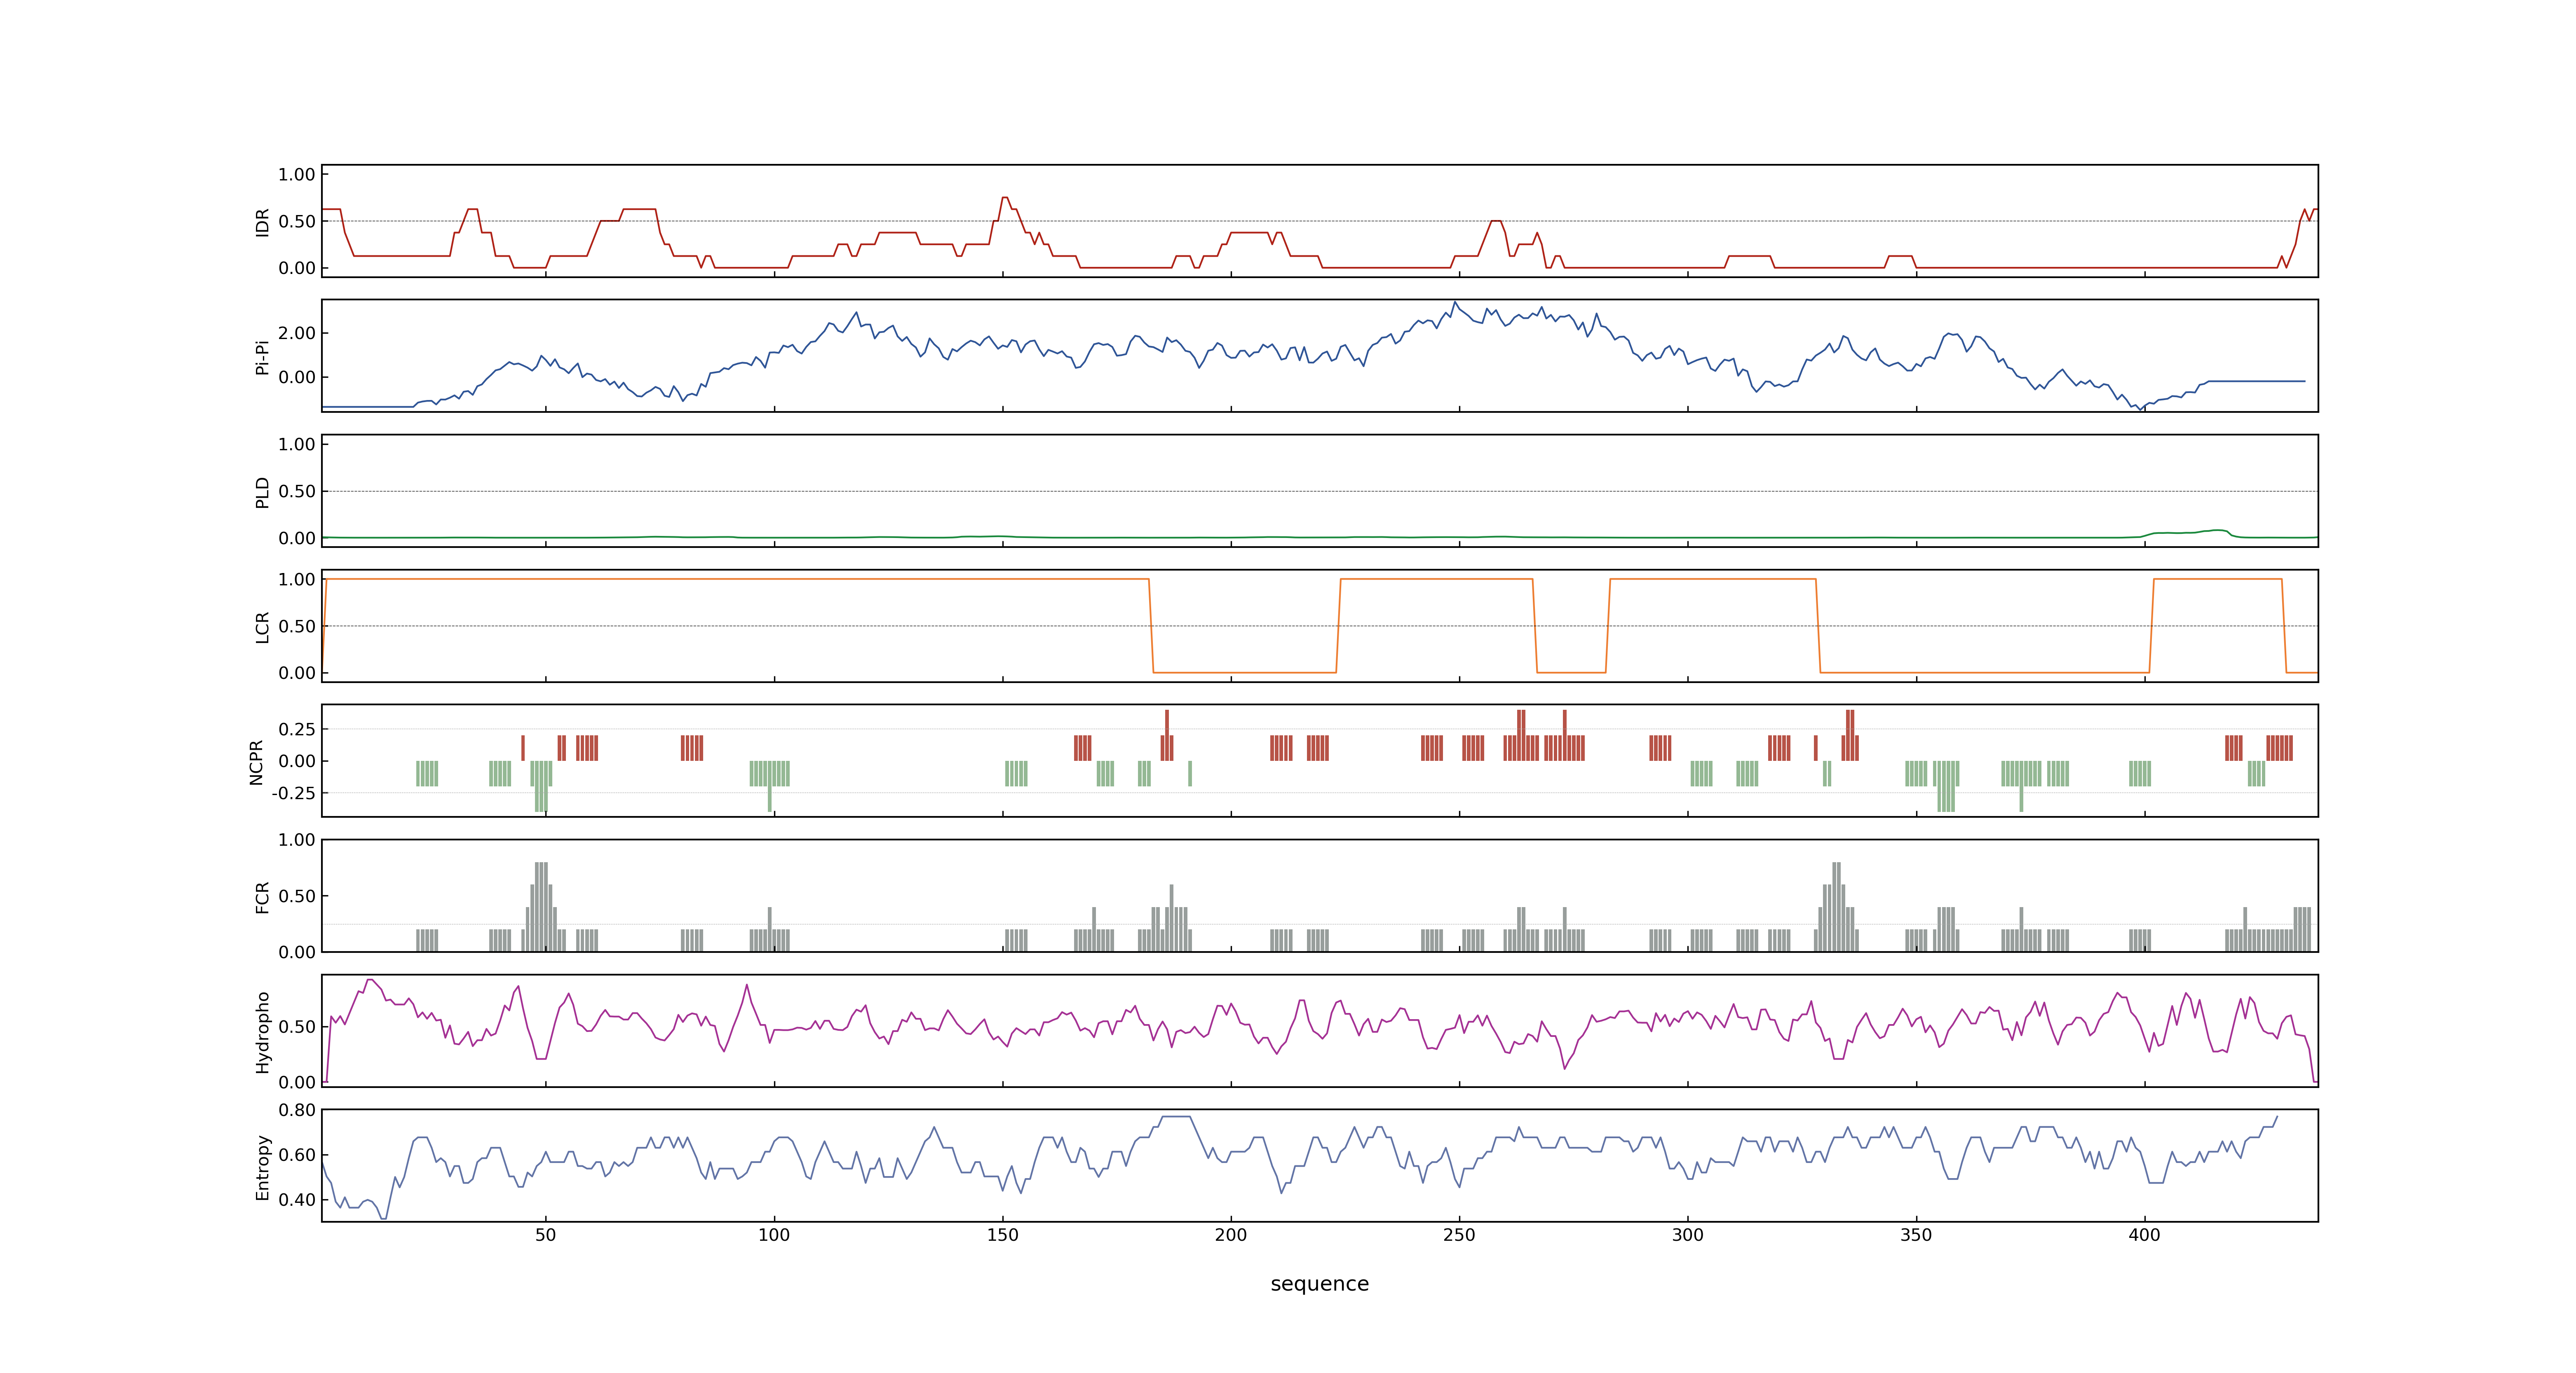The image size is (2576, 1373).
Task: Select the x-axis tick label "200"
Action: 1231,1235
